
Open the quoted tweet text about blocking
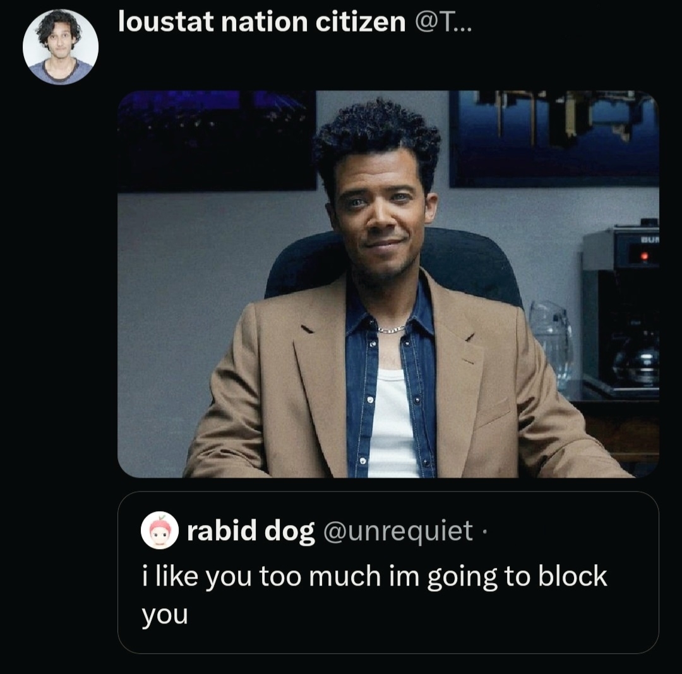tap(374, 594)
